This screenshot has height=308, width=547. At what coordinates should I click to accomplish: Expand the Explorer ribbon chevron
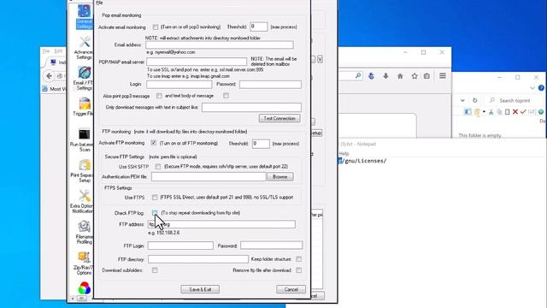pyautogui.click(x=532, y=88)
